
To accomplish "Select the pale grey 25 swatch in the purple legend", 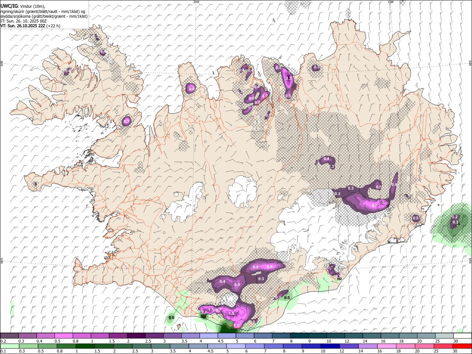I will (444, 336).
